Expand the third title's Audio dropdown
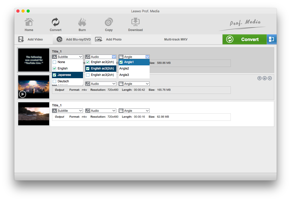This screenshot has width=291, height=201. pyautogui.click(x=114, y=111)
